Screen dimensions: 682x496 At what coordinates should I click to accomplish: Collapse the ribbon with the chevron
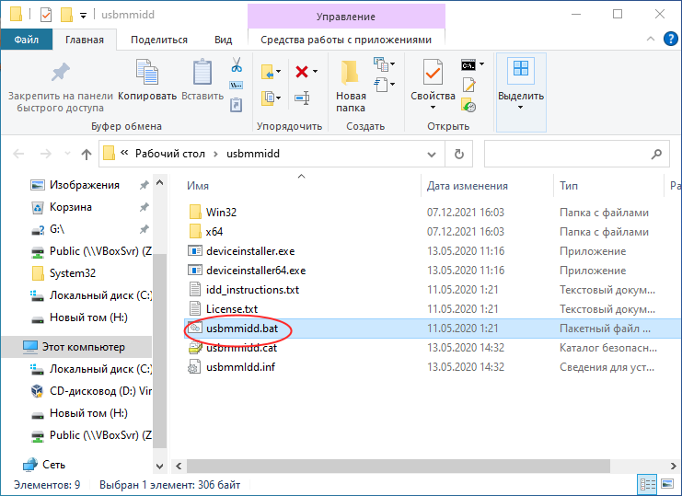651,39
